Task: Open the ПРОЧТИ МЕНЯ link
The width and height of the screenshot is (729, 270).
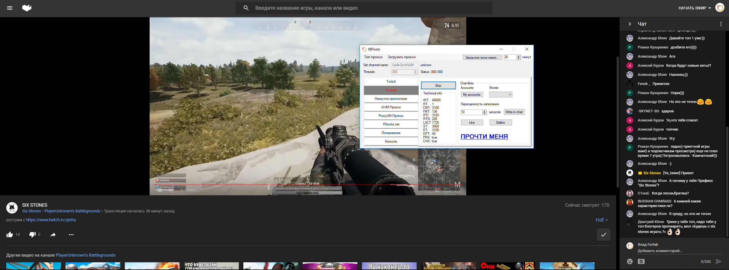Action: pos(484,137)
